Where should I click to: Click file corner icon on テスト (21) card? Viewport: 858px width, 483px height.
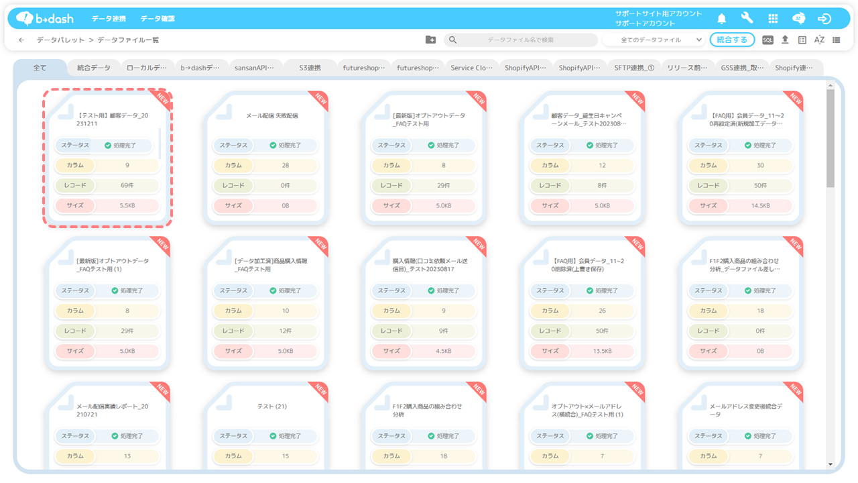click(x=224, y=402)
